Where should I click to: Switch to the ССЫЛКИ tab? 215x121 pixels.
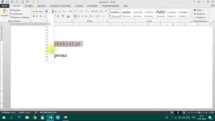tap(79, 6)
